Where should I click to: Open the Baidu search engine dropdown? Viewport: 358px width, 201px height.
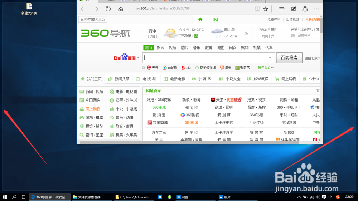[138, 58]
